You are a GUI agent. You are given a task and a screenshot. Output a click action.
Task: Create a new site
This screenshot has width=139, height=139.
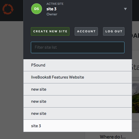(50, 31)
